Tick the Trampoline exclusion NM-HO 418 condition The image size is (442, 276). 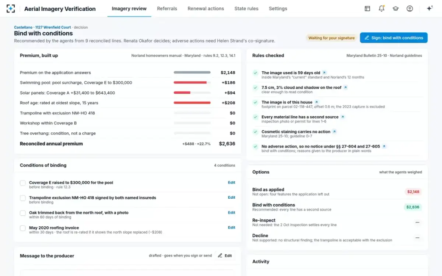point(23,198)
